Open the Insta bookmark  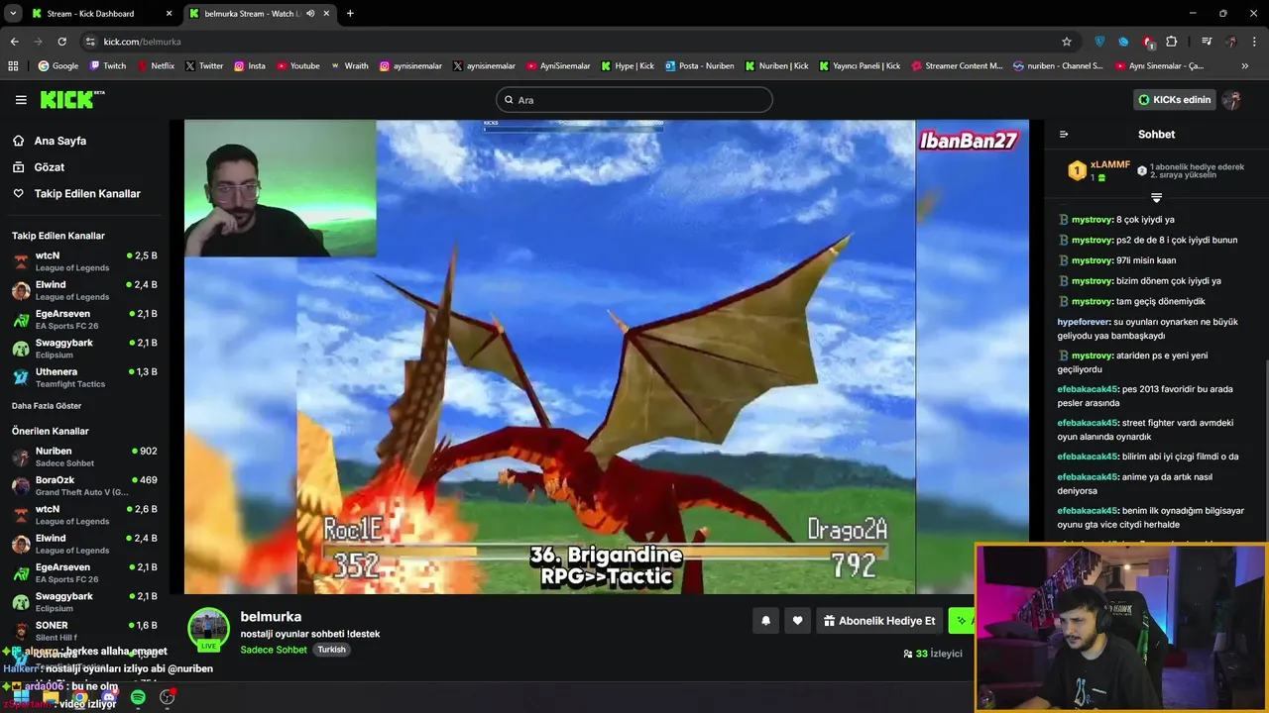pos(250,66)
